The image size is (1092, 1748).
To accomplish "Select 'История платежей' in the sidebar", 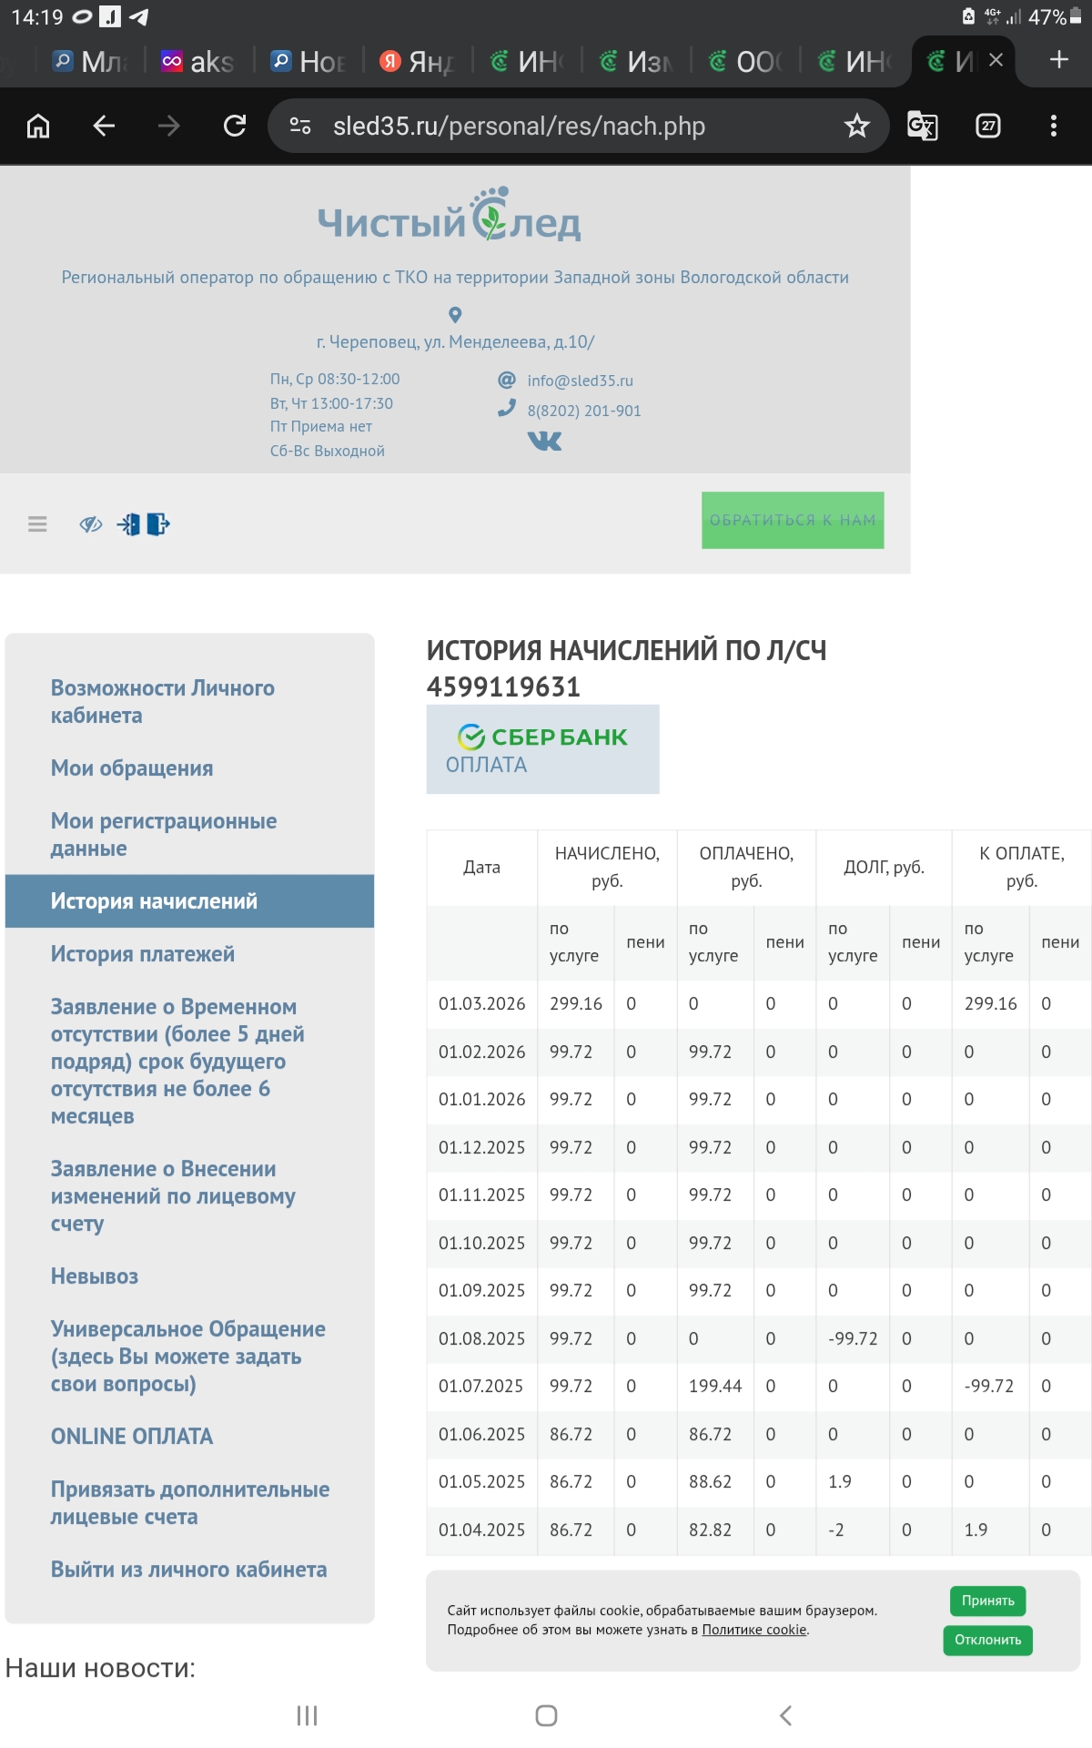I will pos(143,954).
